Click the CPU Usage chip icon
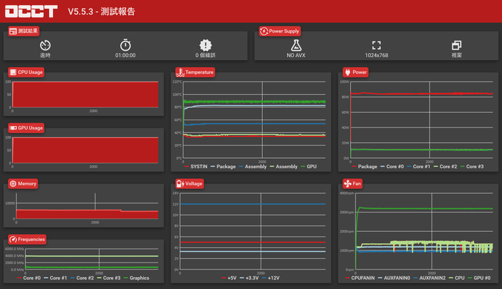 click(13, 72)
